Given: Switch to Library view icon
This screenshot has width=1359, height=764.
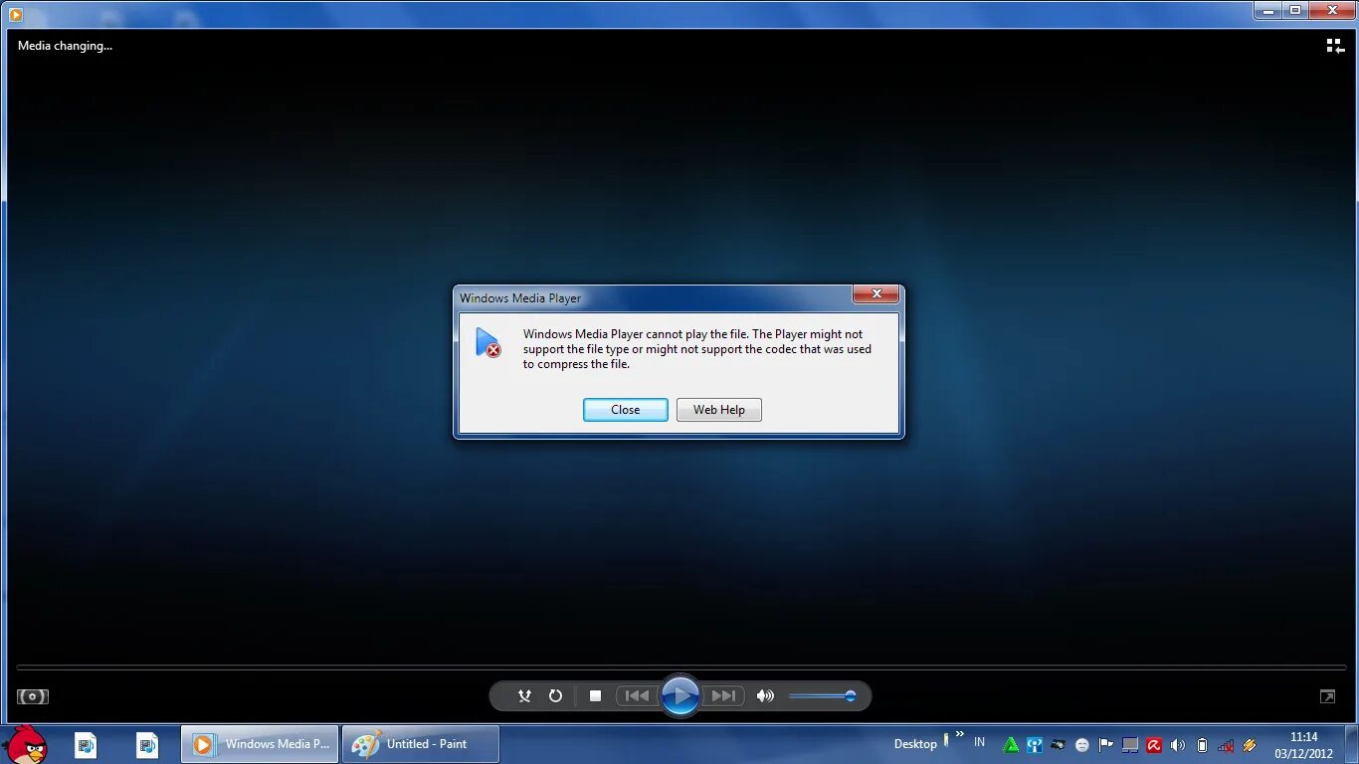Looking at the screenshot, I should (1335, 46).
